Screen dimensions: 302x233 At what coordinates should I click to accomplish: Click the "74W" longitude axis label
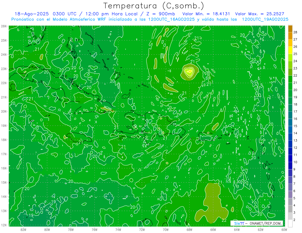click(118, 229)
